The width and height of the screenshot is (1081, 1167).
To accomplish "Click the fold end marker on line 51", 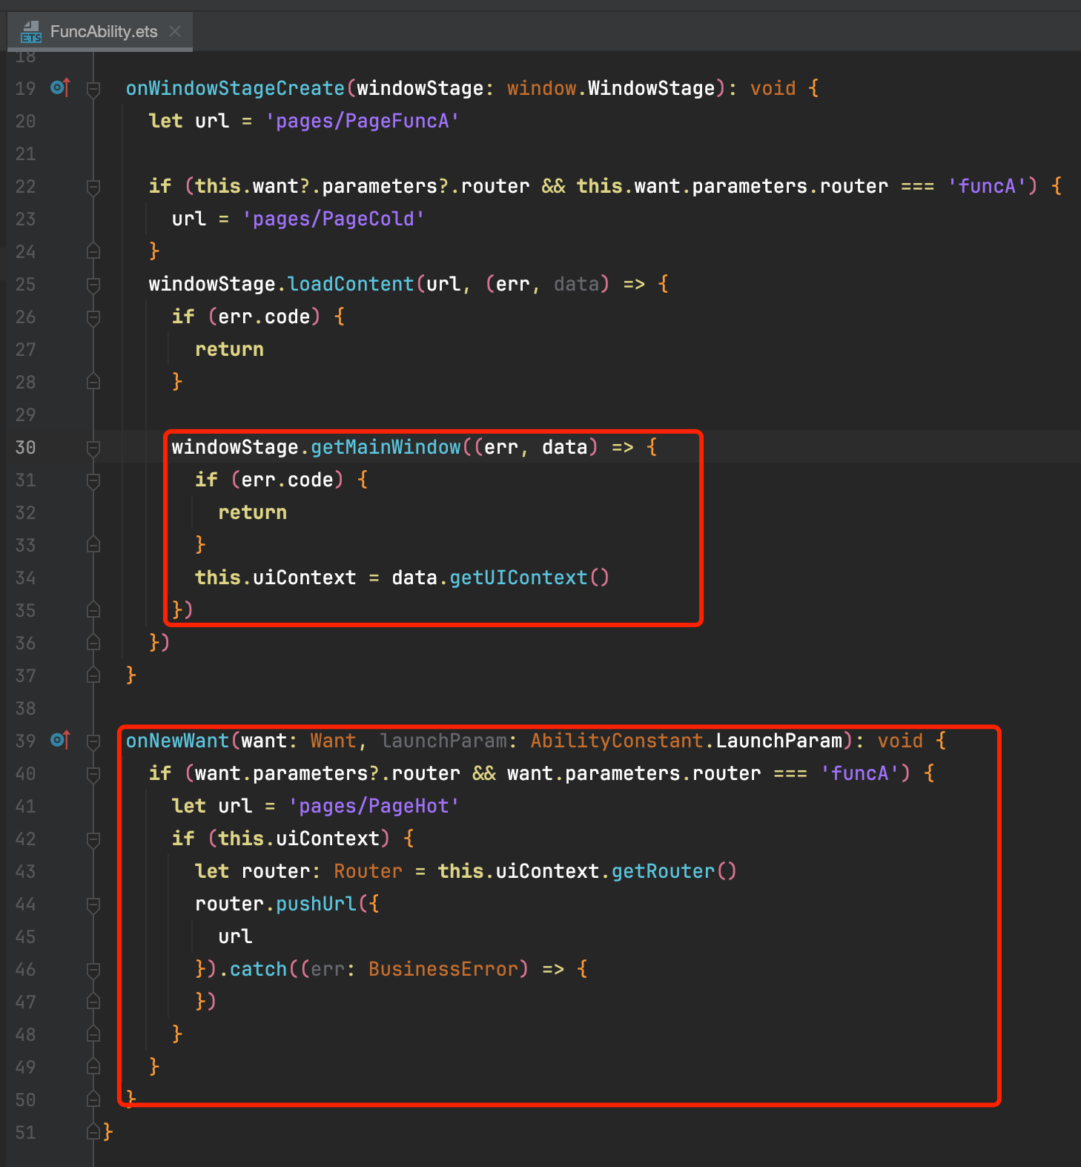I will click(x=93, y=1131).
